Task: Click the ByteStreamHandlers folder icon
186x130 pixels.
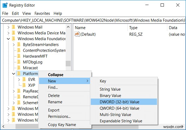Action: point(19,44)
